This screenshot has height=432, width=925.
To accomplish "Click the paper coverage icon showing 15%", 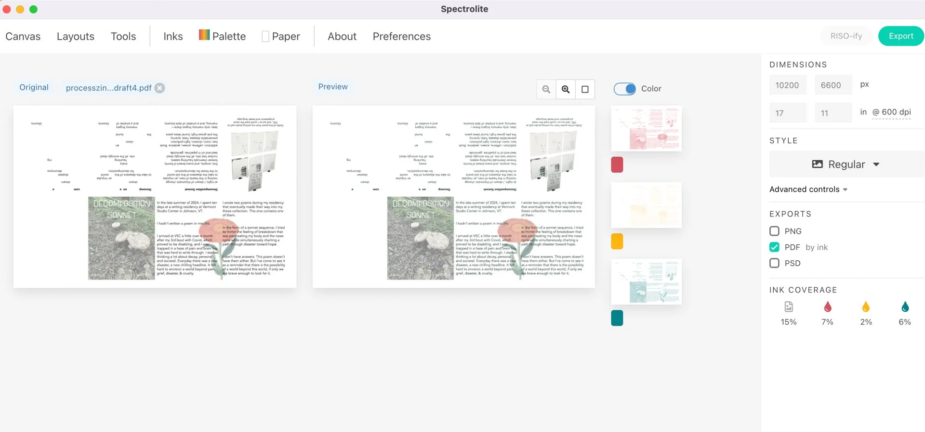I will click(x=789, y=307).
